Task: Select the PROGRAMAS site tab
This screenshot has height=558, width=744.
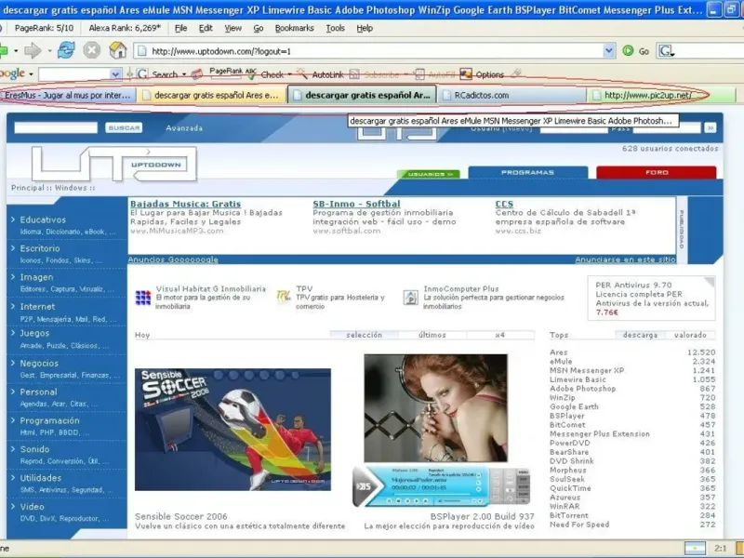Action: [x=527, y=172]
